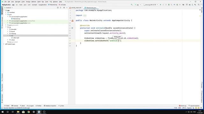Expand the values folder
The image size is (204, 114).
click(x=8, y=40)
